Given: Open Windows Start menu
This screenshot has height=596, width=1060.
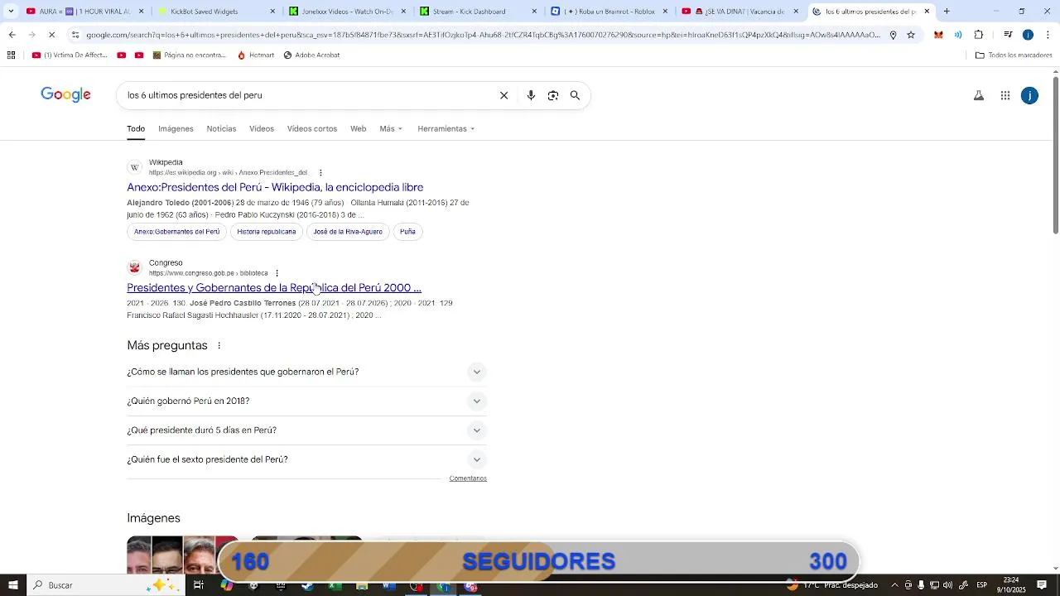Looking at the screenshot, I should click(12, 585).
